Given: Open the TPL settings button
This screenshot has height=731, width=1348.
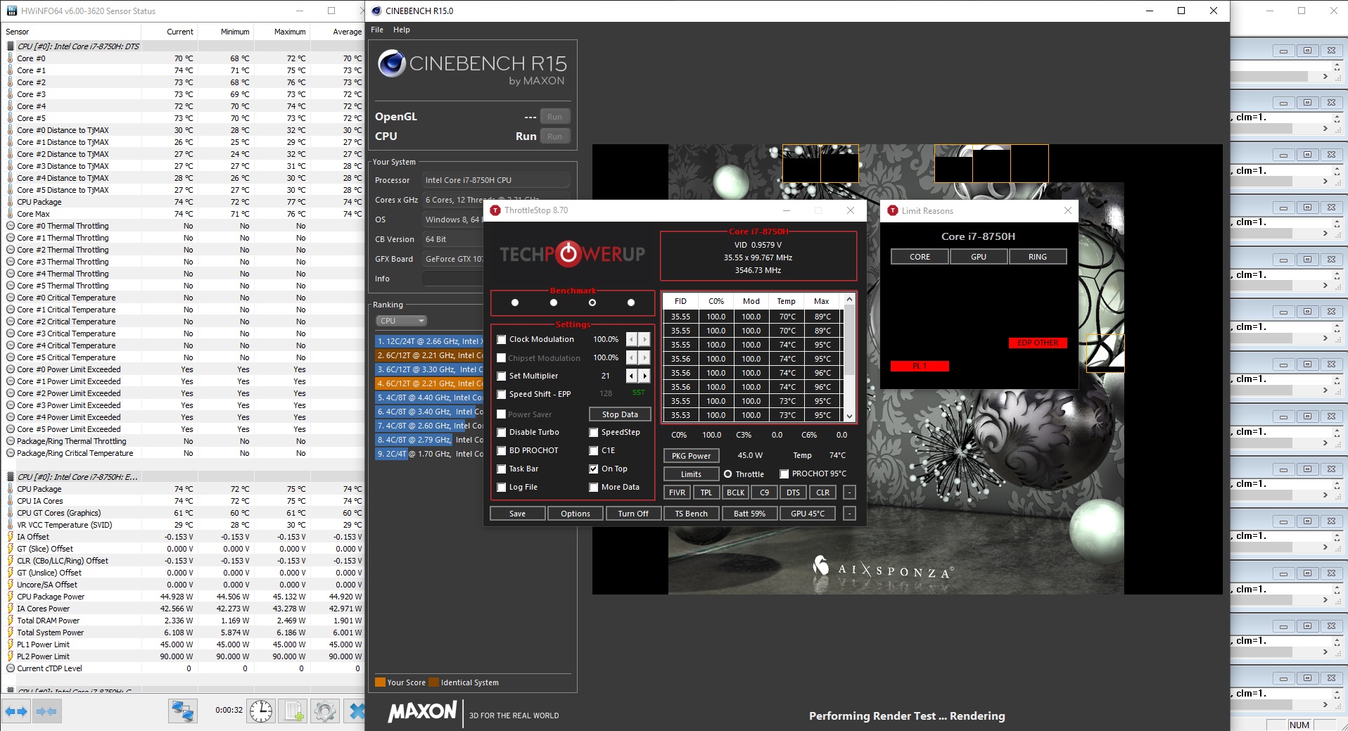Looking at the screenshot, I should point(706,492).
